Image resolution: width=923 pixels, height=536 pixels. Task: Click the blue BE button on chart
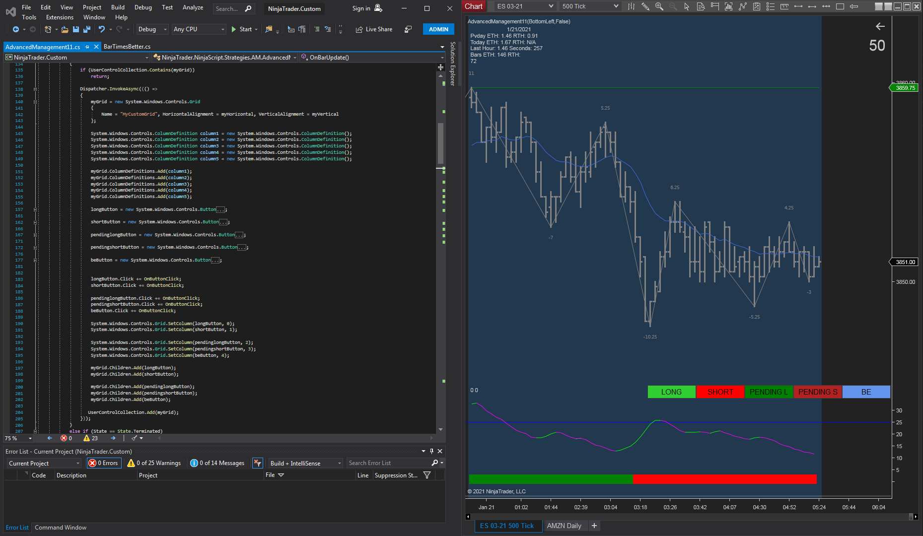(866, 392)
